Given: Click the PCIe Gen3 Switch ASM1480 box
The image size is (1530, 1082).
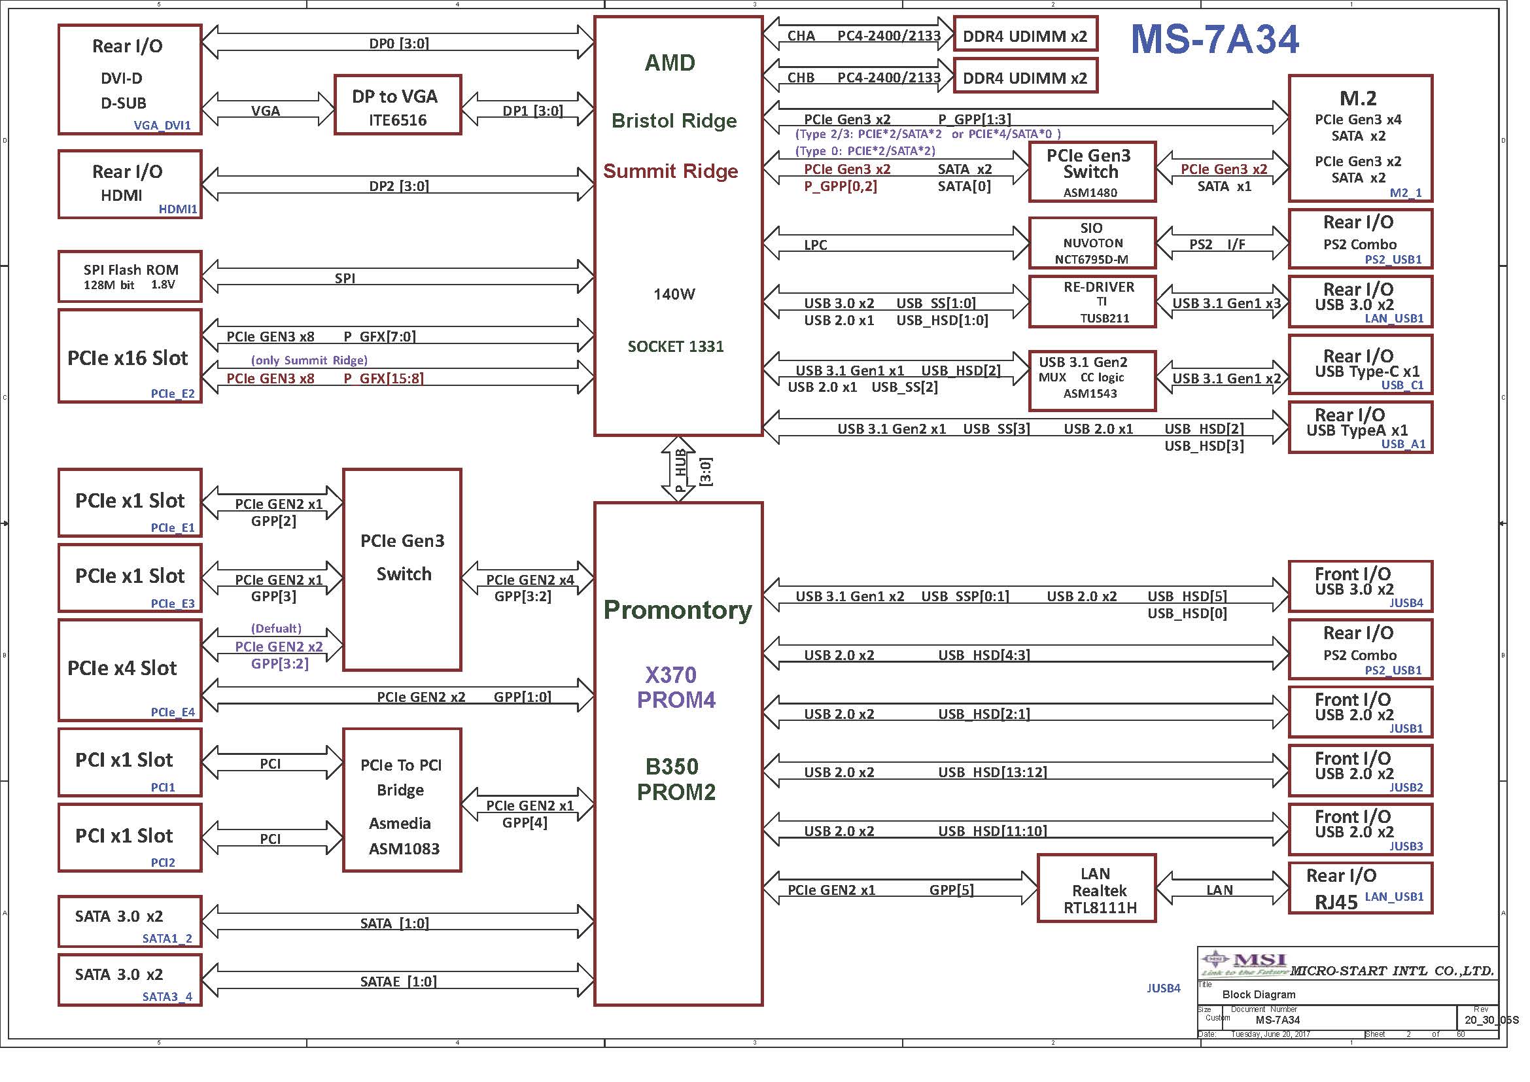Looking at the screenshot, I should [x=1092, y=172].
